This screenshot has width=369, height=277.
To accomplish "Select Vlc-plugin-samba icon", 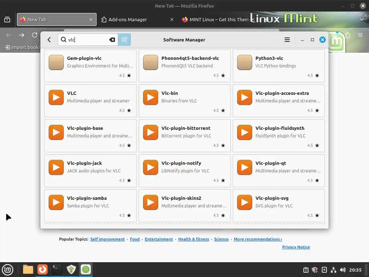I will 56,202.
